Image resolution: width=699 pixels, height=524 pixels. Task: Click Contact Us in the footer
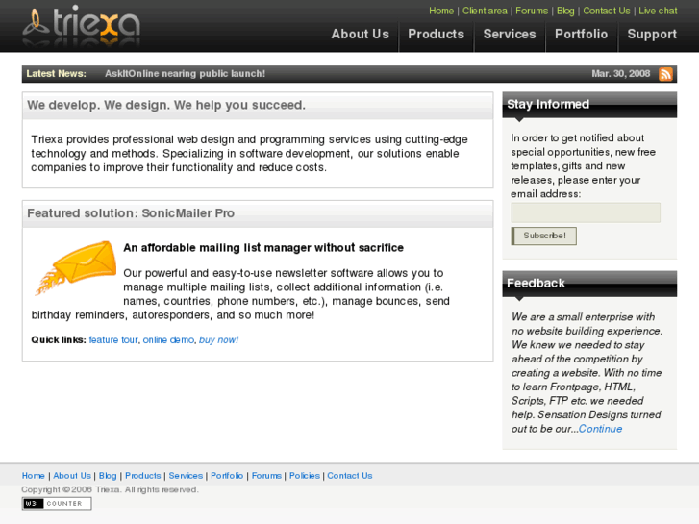tap(350, 476)
